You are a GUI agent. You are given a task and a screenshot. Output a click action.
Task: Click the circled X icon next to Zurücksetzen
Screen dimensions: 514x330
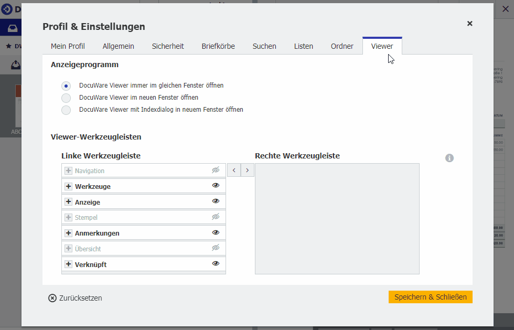pos(52,297)
